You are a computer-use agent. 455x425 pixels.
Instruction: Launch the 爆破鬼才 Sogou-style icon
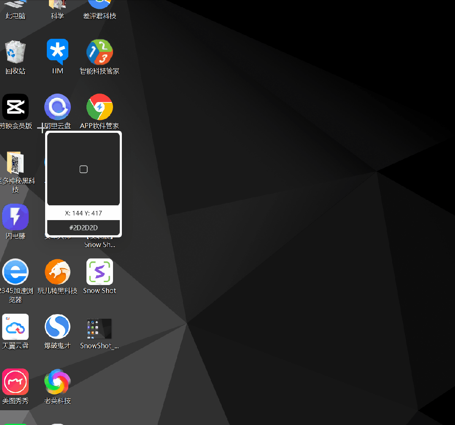point(57,327)
